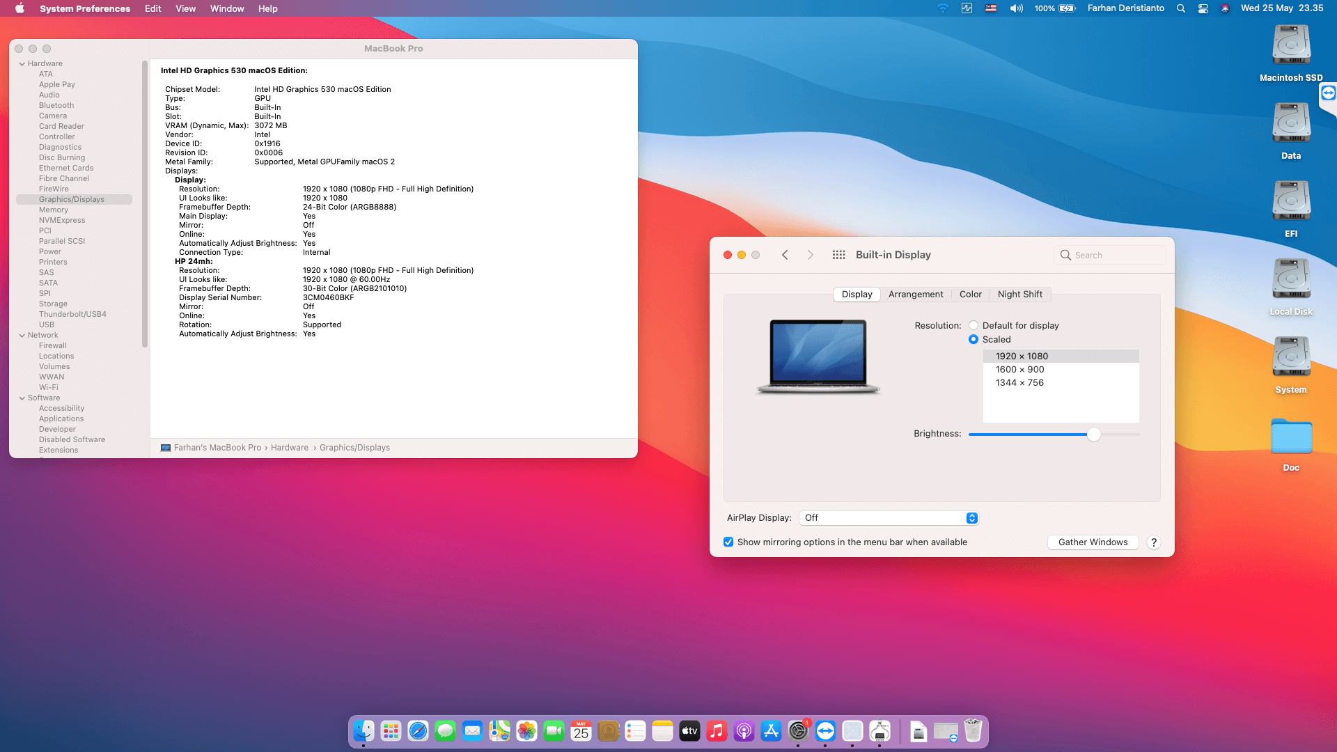Open the AirPlay Display dropdown
The width and height of the screenshot is (1337, 752).
point(971,517)
